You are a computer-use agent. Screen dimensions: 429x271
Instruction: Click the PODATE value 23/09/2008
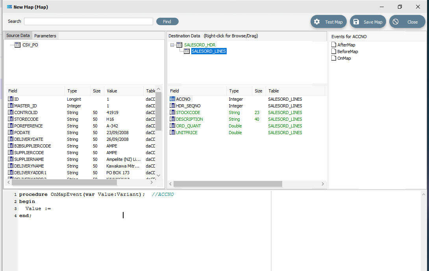(x=117, y=133)
